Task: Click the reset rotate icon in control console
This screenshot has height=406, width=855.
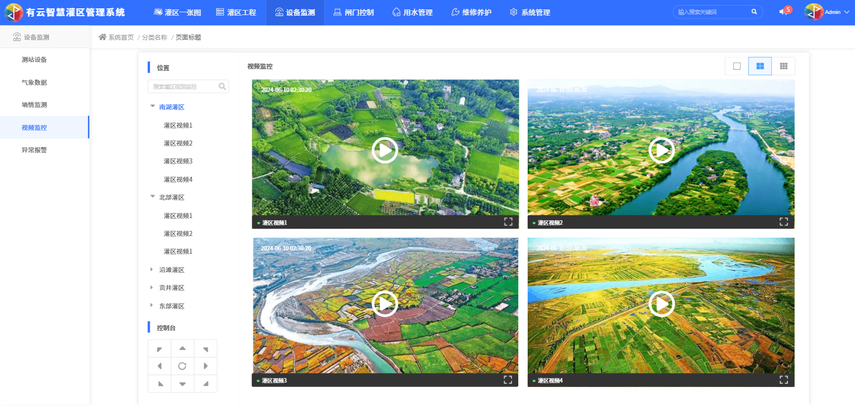Action: pos(182,366)
